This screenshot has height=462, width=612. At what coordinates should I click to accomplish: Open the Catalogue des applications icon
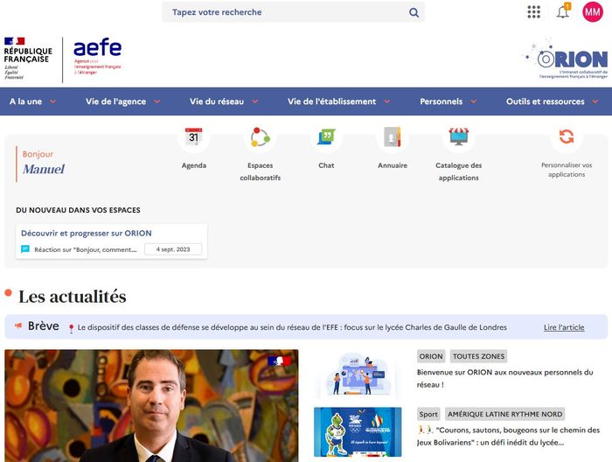tap(459, 136)
